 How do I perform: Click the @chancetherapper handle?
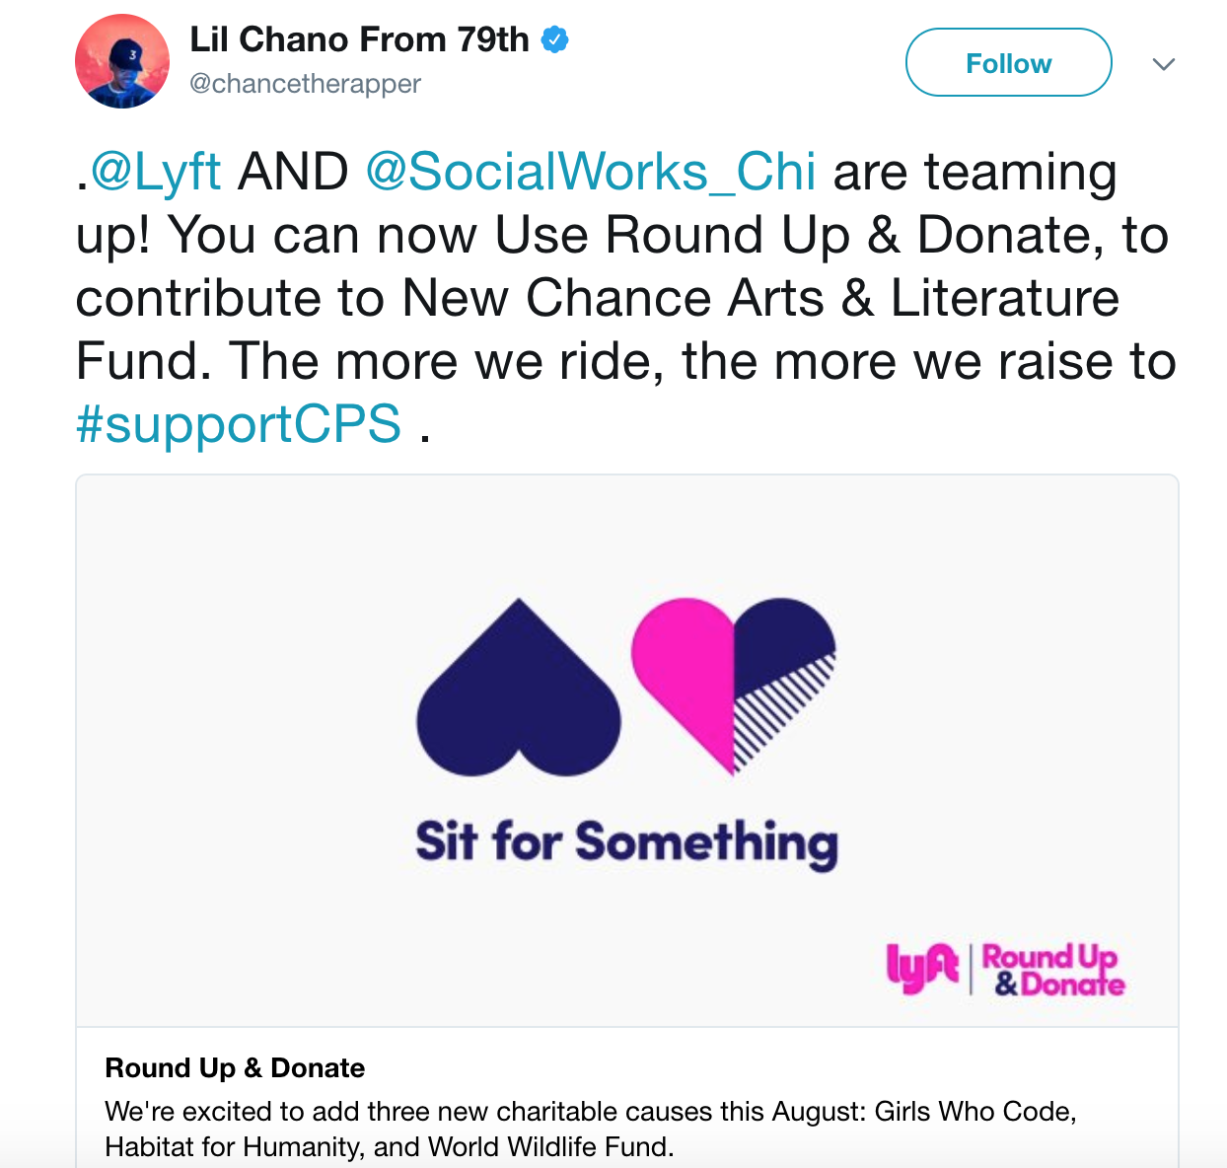305,84
